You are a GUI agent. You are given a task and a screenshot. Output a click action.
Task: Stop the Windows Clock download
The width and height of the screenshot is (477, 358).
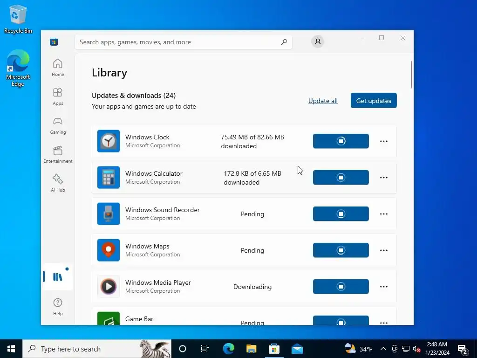pos(341,141)
